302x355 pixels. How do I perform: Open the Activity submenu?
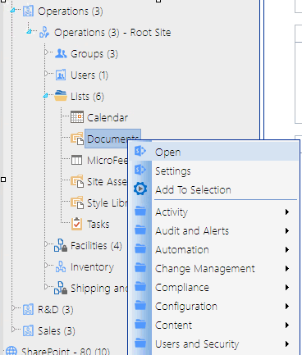(213, 212)
